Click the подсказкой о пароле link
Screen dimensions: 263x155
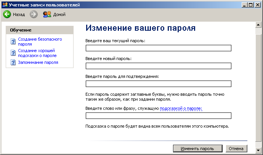click(x=181, y=108)
